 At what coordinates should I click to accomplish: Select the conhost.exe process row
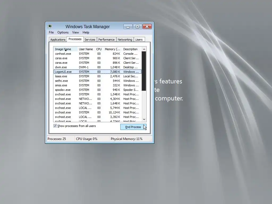(x=97, y=54)
